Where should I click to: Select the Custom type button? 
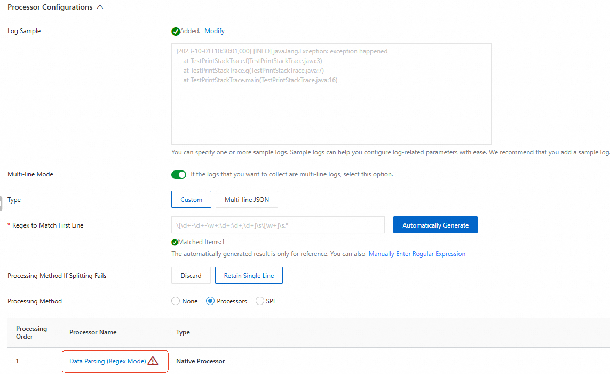pos(191,199)
